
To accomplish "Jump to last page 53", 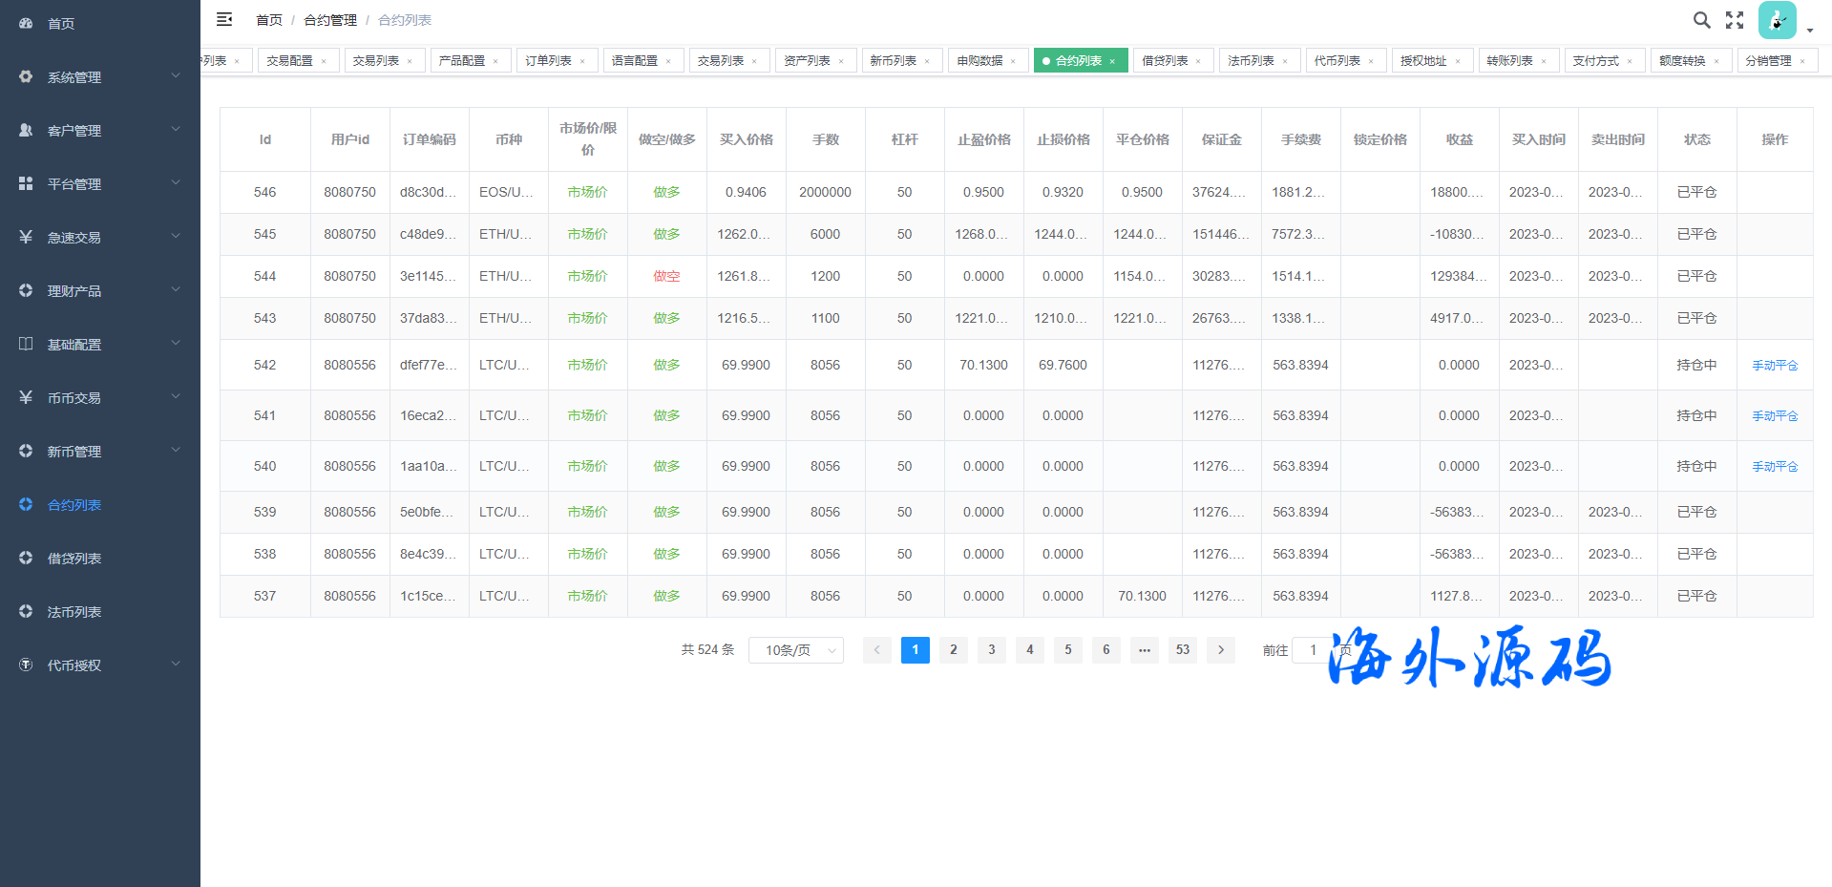I will tap(1182, 650).
